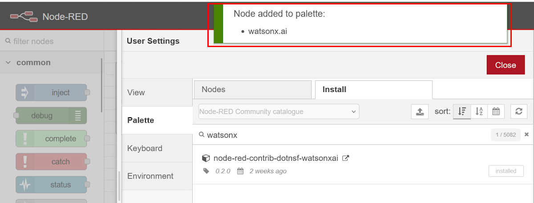
Task: Refresh the module list
Action: coord(518,112)
